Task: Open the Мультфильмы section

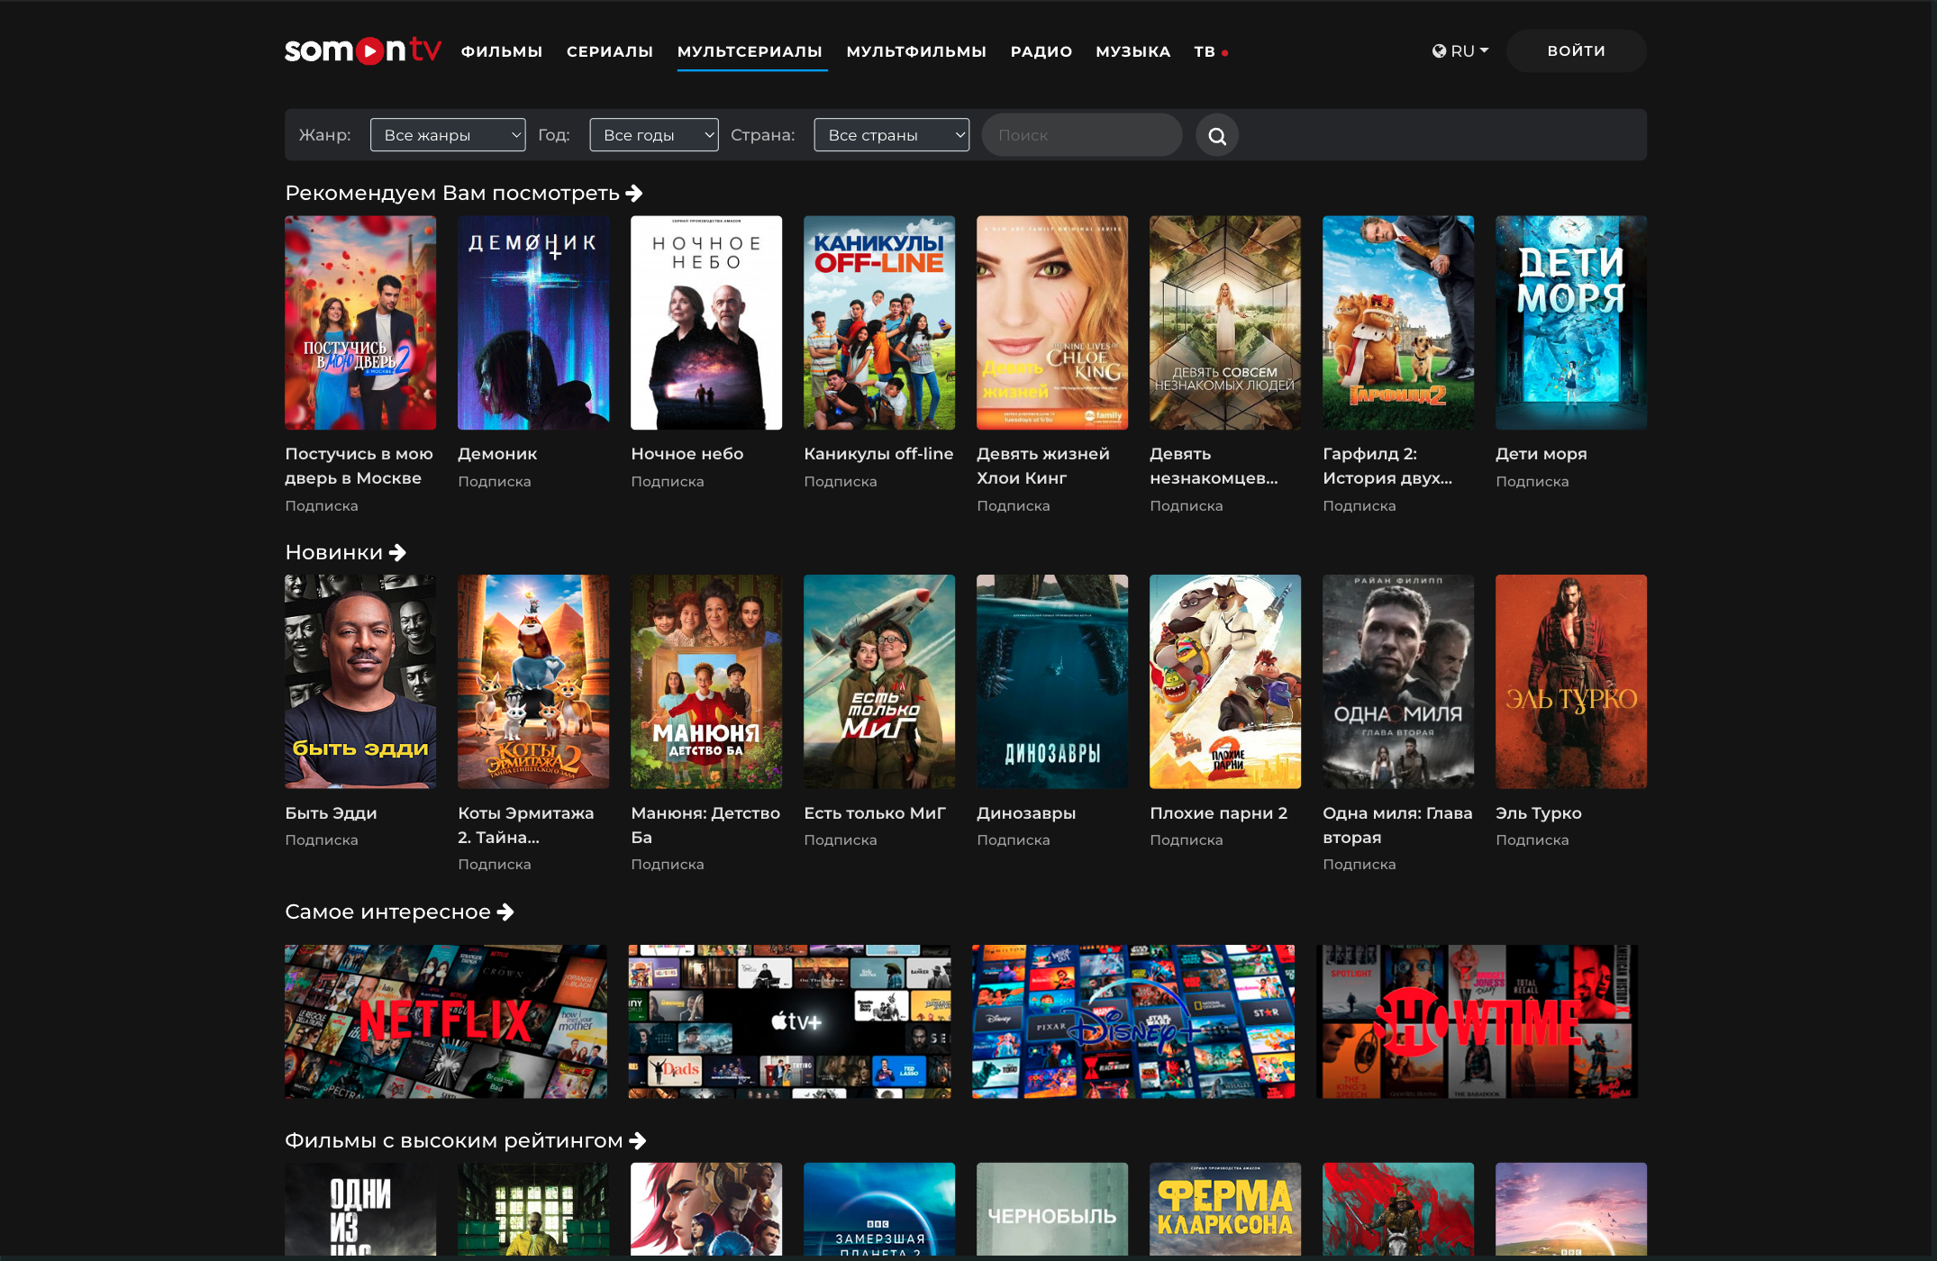Action: click(916, 52)
